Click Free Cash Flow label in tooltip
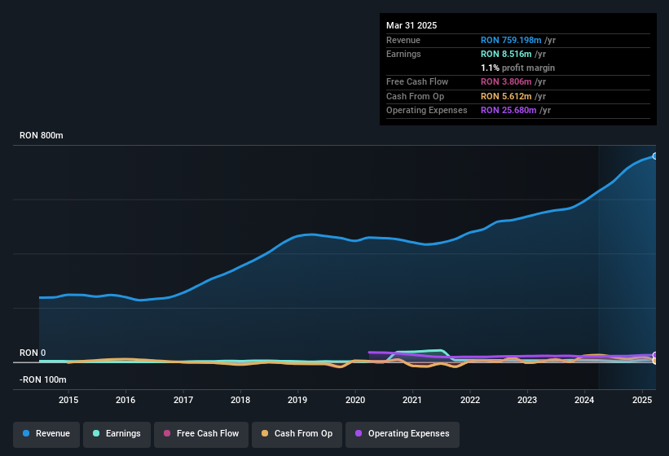Image resolution: width=669 pixels, height=456 pixels. [x=417, y=81]
